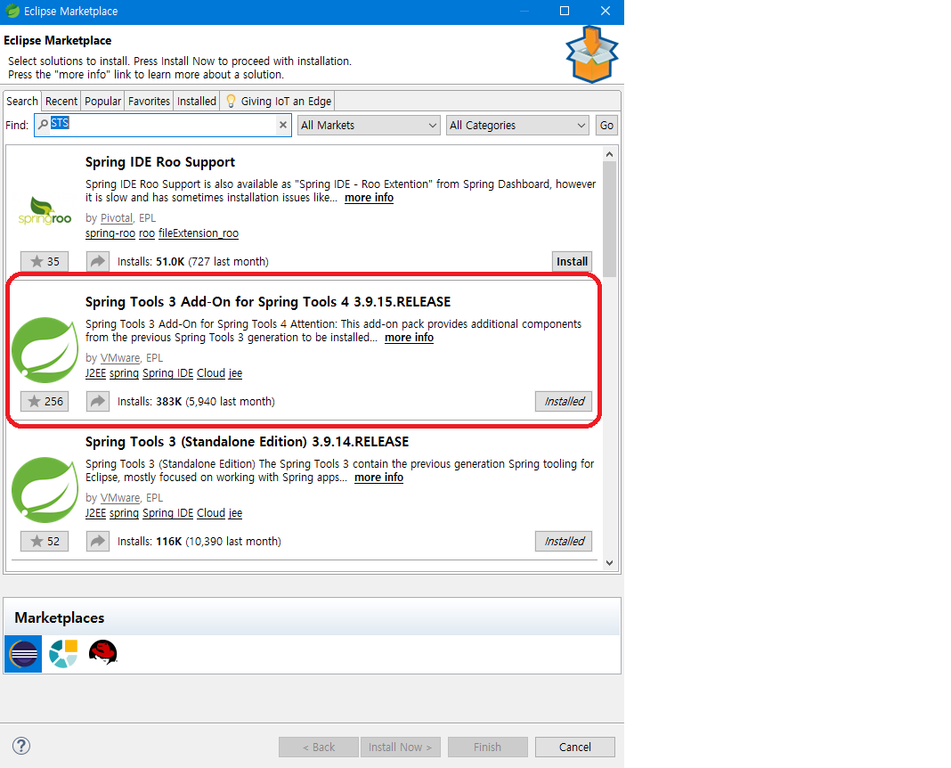Click Installed button for Spring Tools 3 Add-On

tap(564, 402)
